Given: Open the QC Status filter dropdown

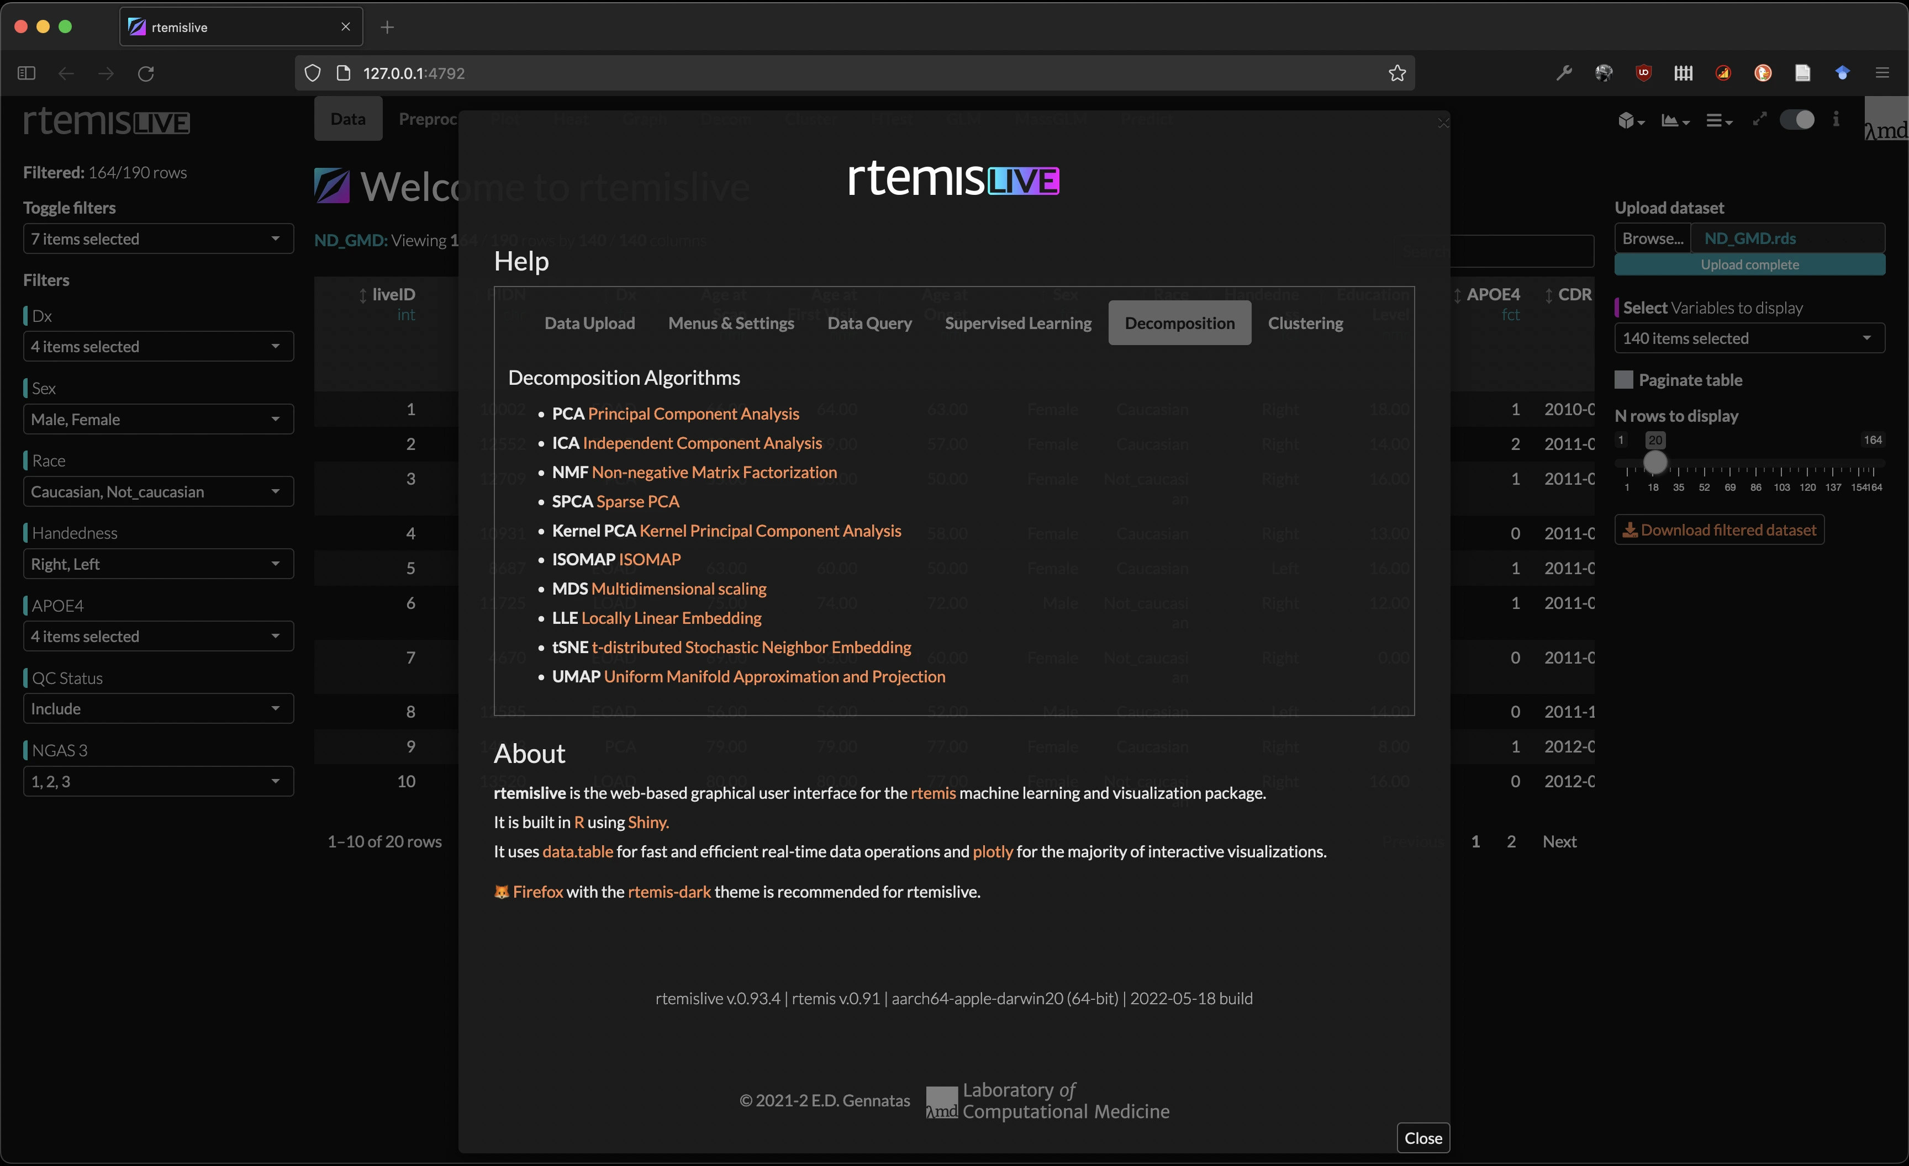Looking at the screenshot, I should (x=158, y=708).
